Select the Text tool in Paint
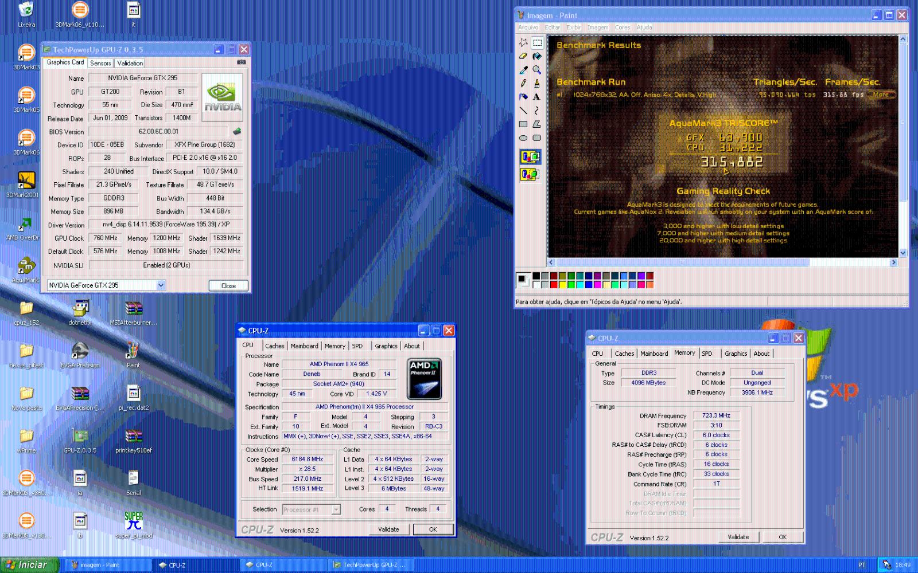 pos(537,97)
